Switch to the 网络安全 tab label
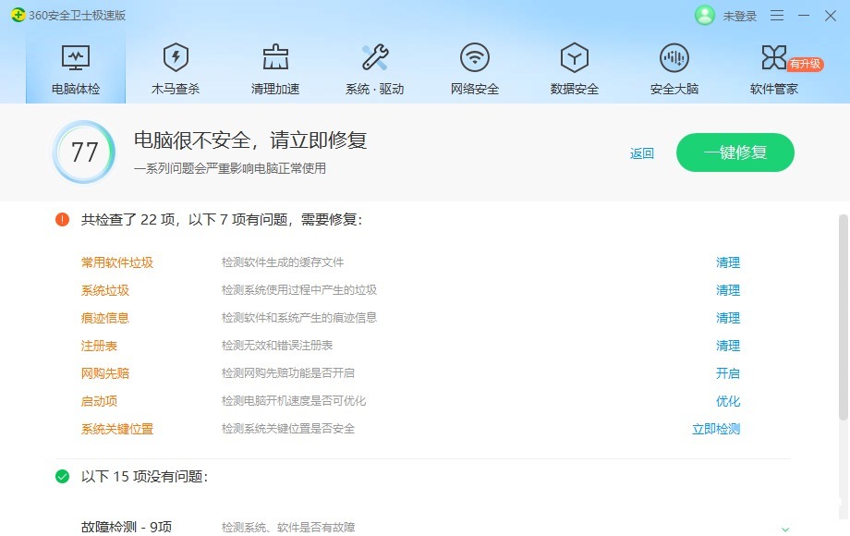Screen dimensions: 850x536 475,89
